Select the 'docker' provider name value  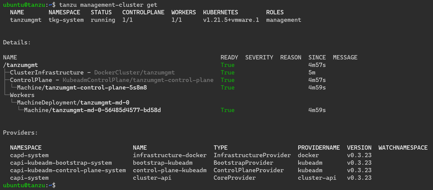[x=308, y=155]
